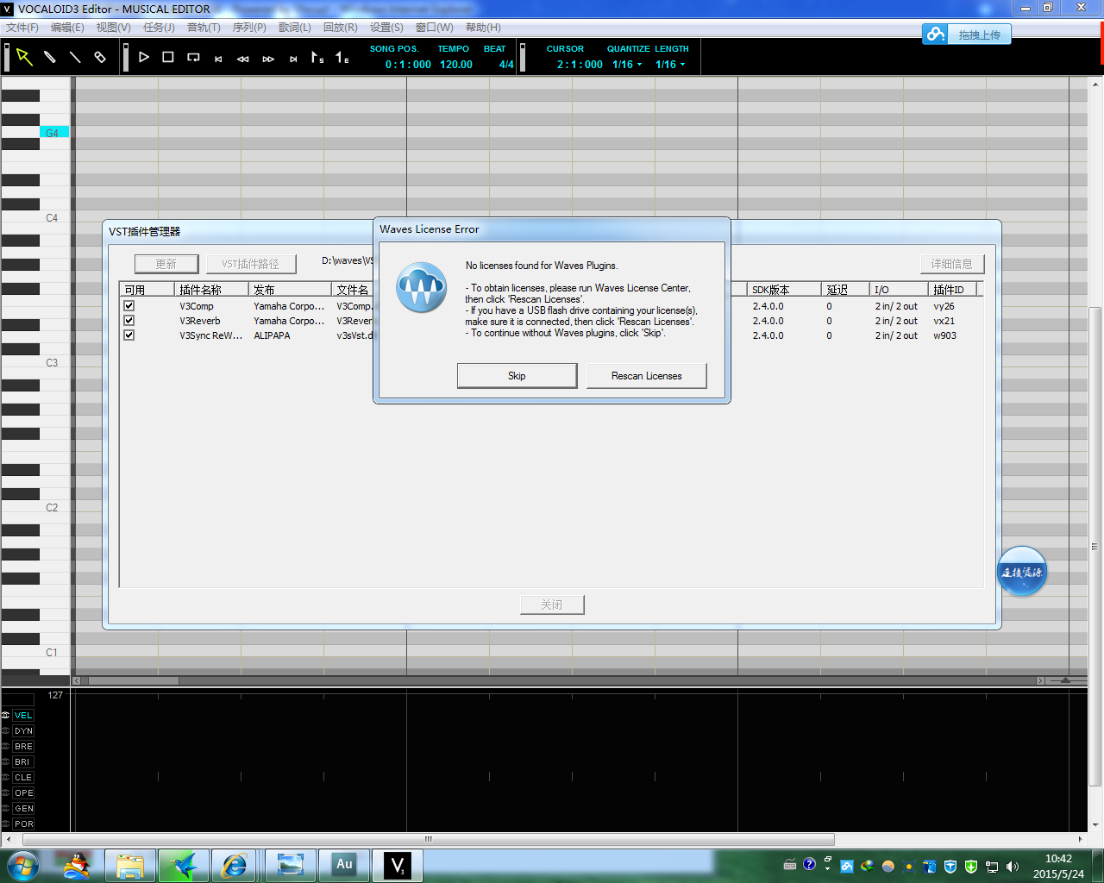Click the piano roll vertical scrollbar thumb
The height and width of the screenshot is (883, 1104).
[x=1095, y=547]
